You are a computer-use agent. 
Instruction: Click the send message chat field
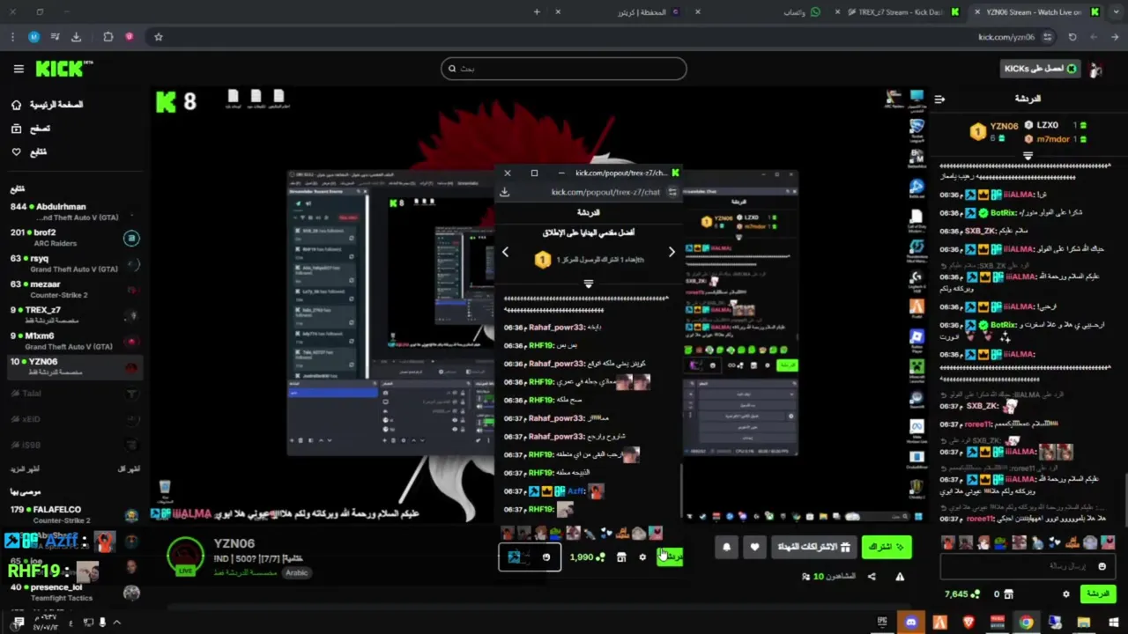click(1028, 566)
